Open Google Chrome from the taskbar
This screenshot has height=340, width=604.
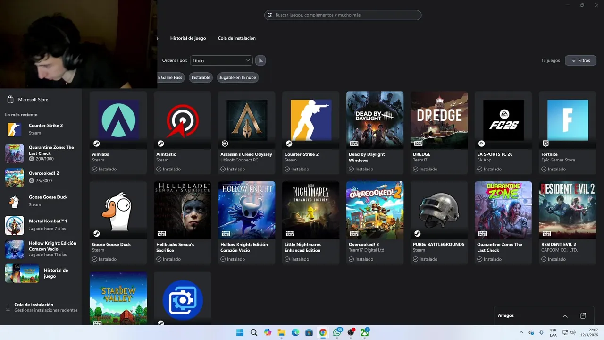click(323, 332)
